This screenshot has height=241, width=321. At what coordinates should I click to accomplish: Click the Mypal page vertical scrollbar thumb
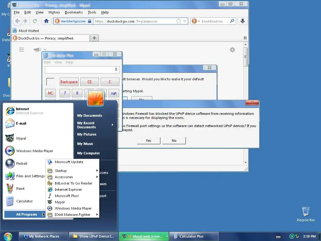(245, 57)
